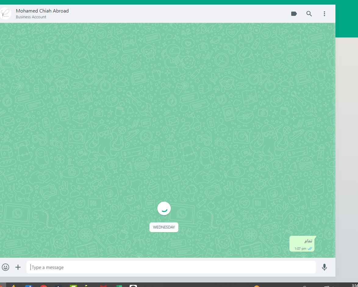Viewport: 358px width, 287px height.
Task: Select the sent message "تمام"
Action: pyautogui.click(x=302, y=244)
